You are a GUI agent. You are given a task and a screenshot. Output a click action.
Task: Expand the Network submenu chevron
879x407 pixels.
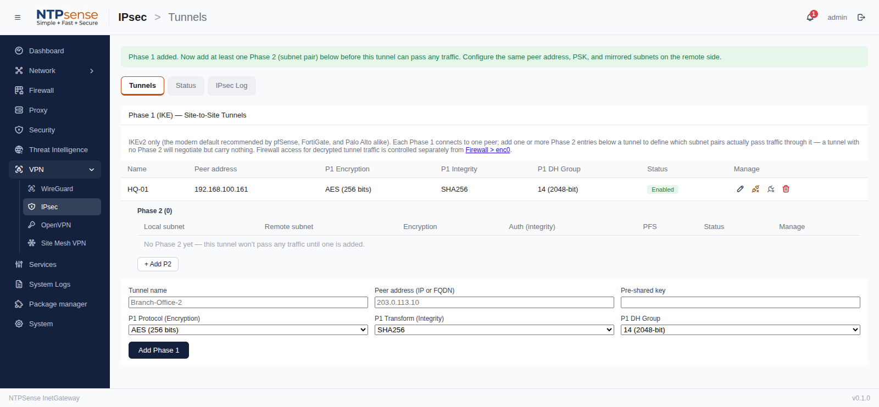click(x=92, y=71)
